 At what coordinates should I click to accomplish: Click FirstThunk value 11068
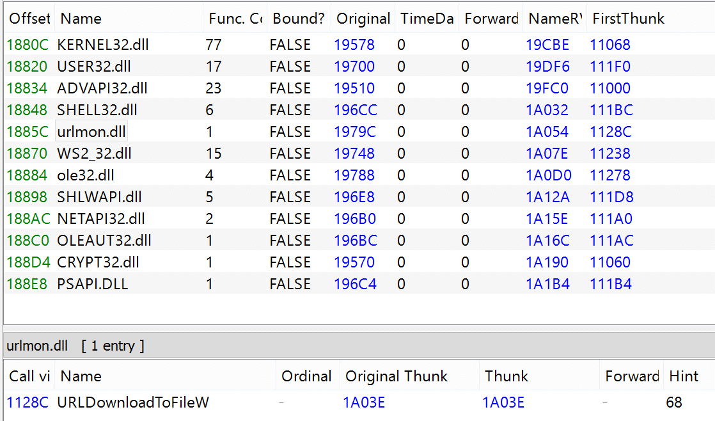click(x=610, y=45)
